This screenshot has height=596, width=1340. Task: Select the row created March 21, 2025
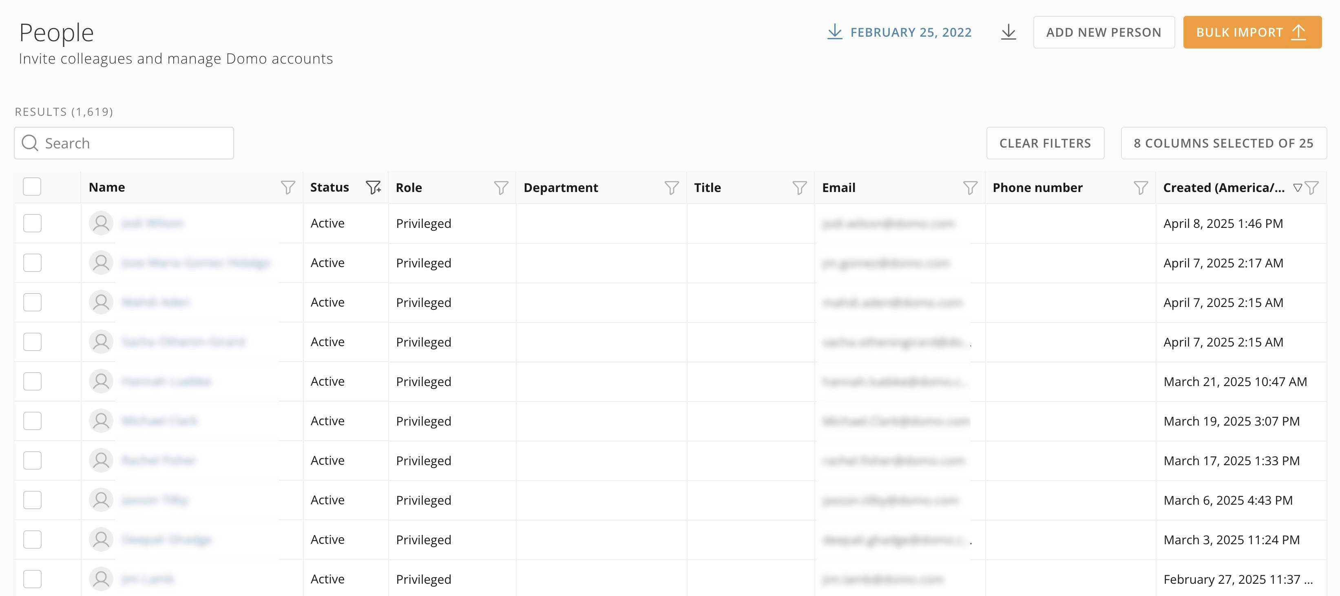tap(32, 381)
